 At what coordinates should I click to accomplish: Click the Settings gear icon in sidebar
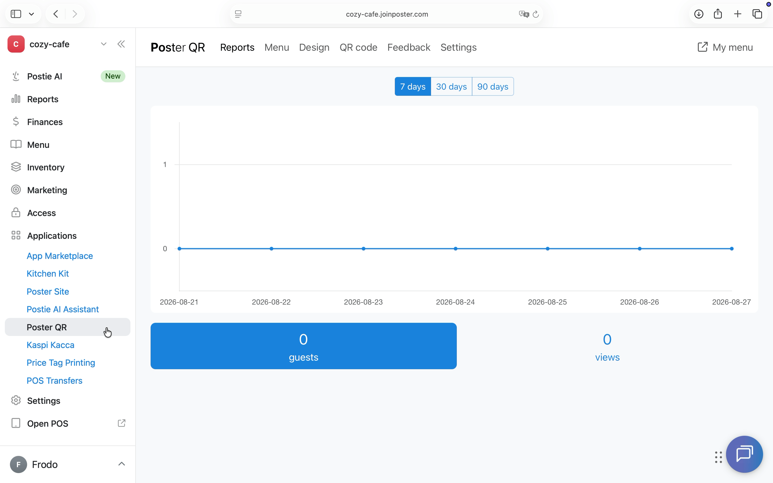point(16,400)
